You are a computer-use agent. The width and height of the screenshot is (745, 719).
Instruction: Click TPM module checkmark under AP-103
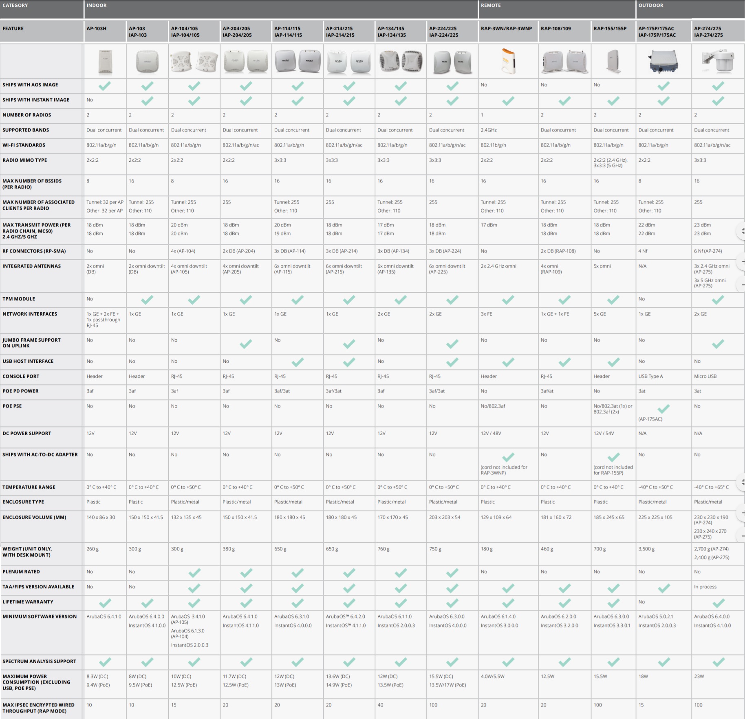coord(147,300)
